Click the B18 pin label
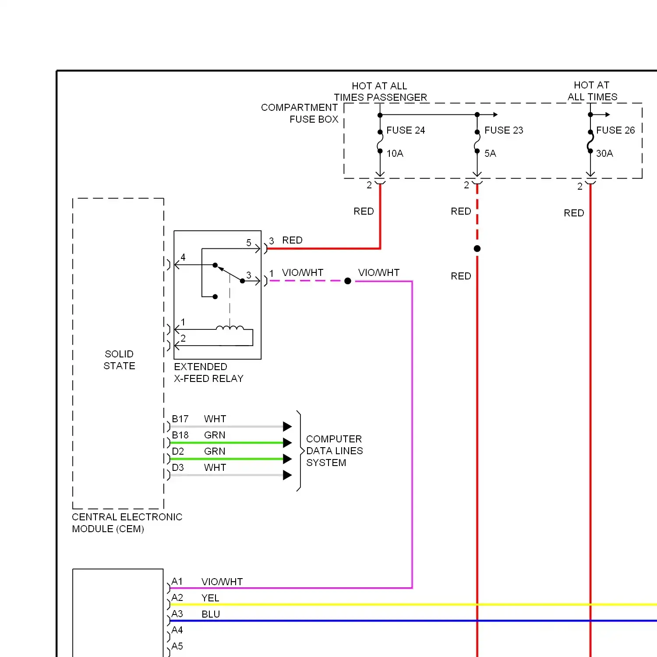This screenshot has width=657, height=657. point(180,435)
